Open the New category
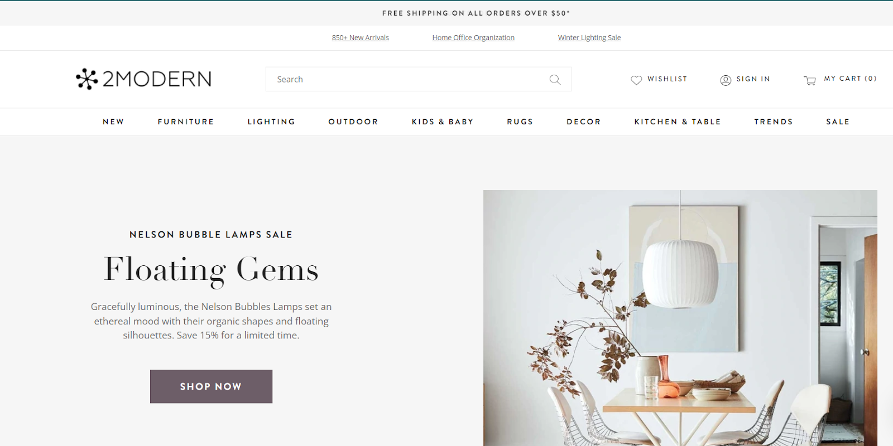Image resolution: width=893 pixels, height=446 pixels. pos(113,122)
